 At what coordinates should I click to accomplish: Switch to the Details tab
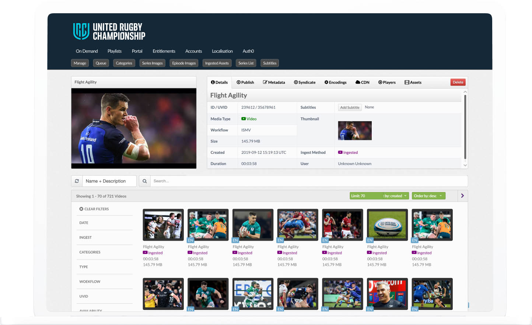(219, 82)
